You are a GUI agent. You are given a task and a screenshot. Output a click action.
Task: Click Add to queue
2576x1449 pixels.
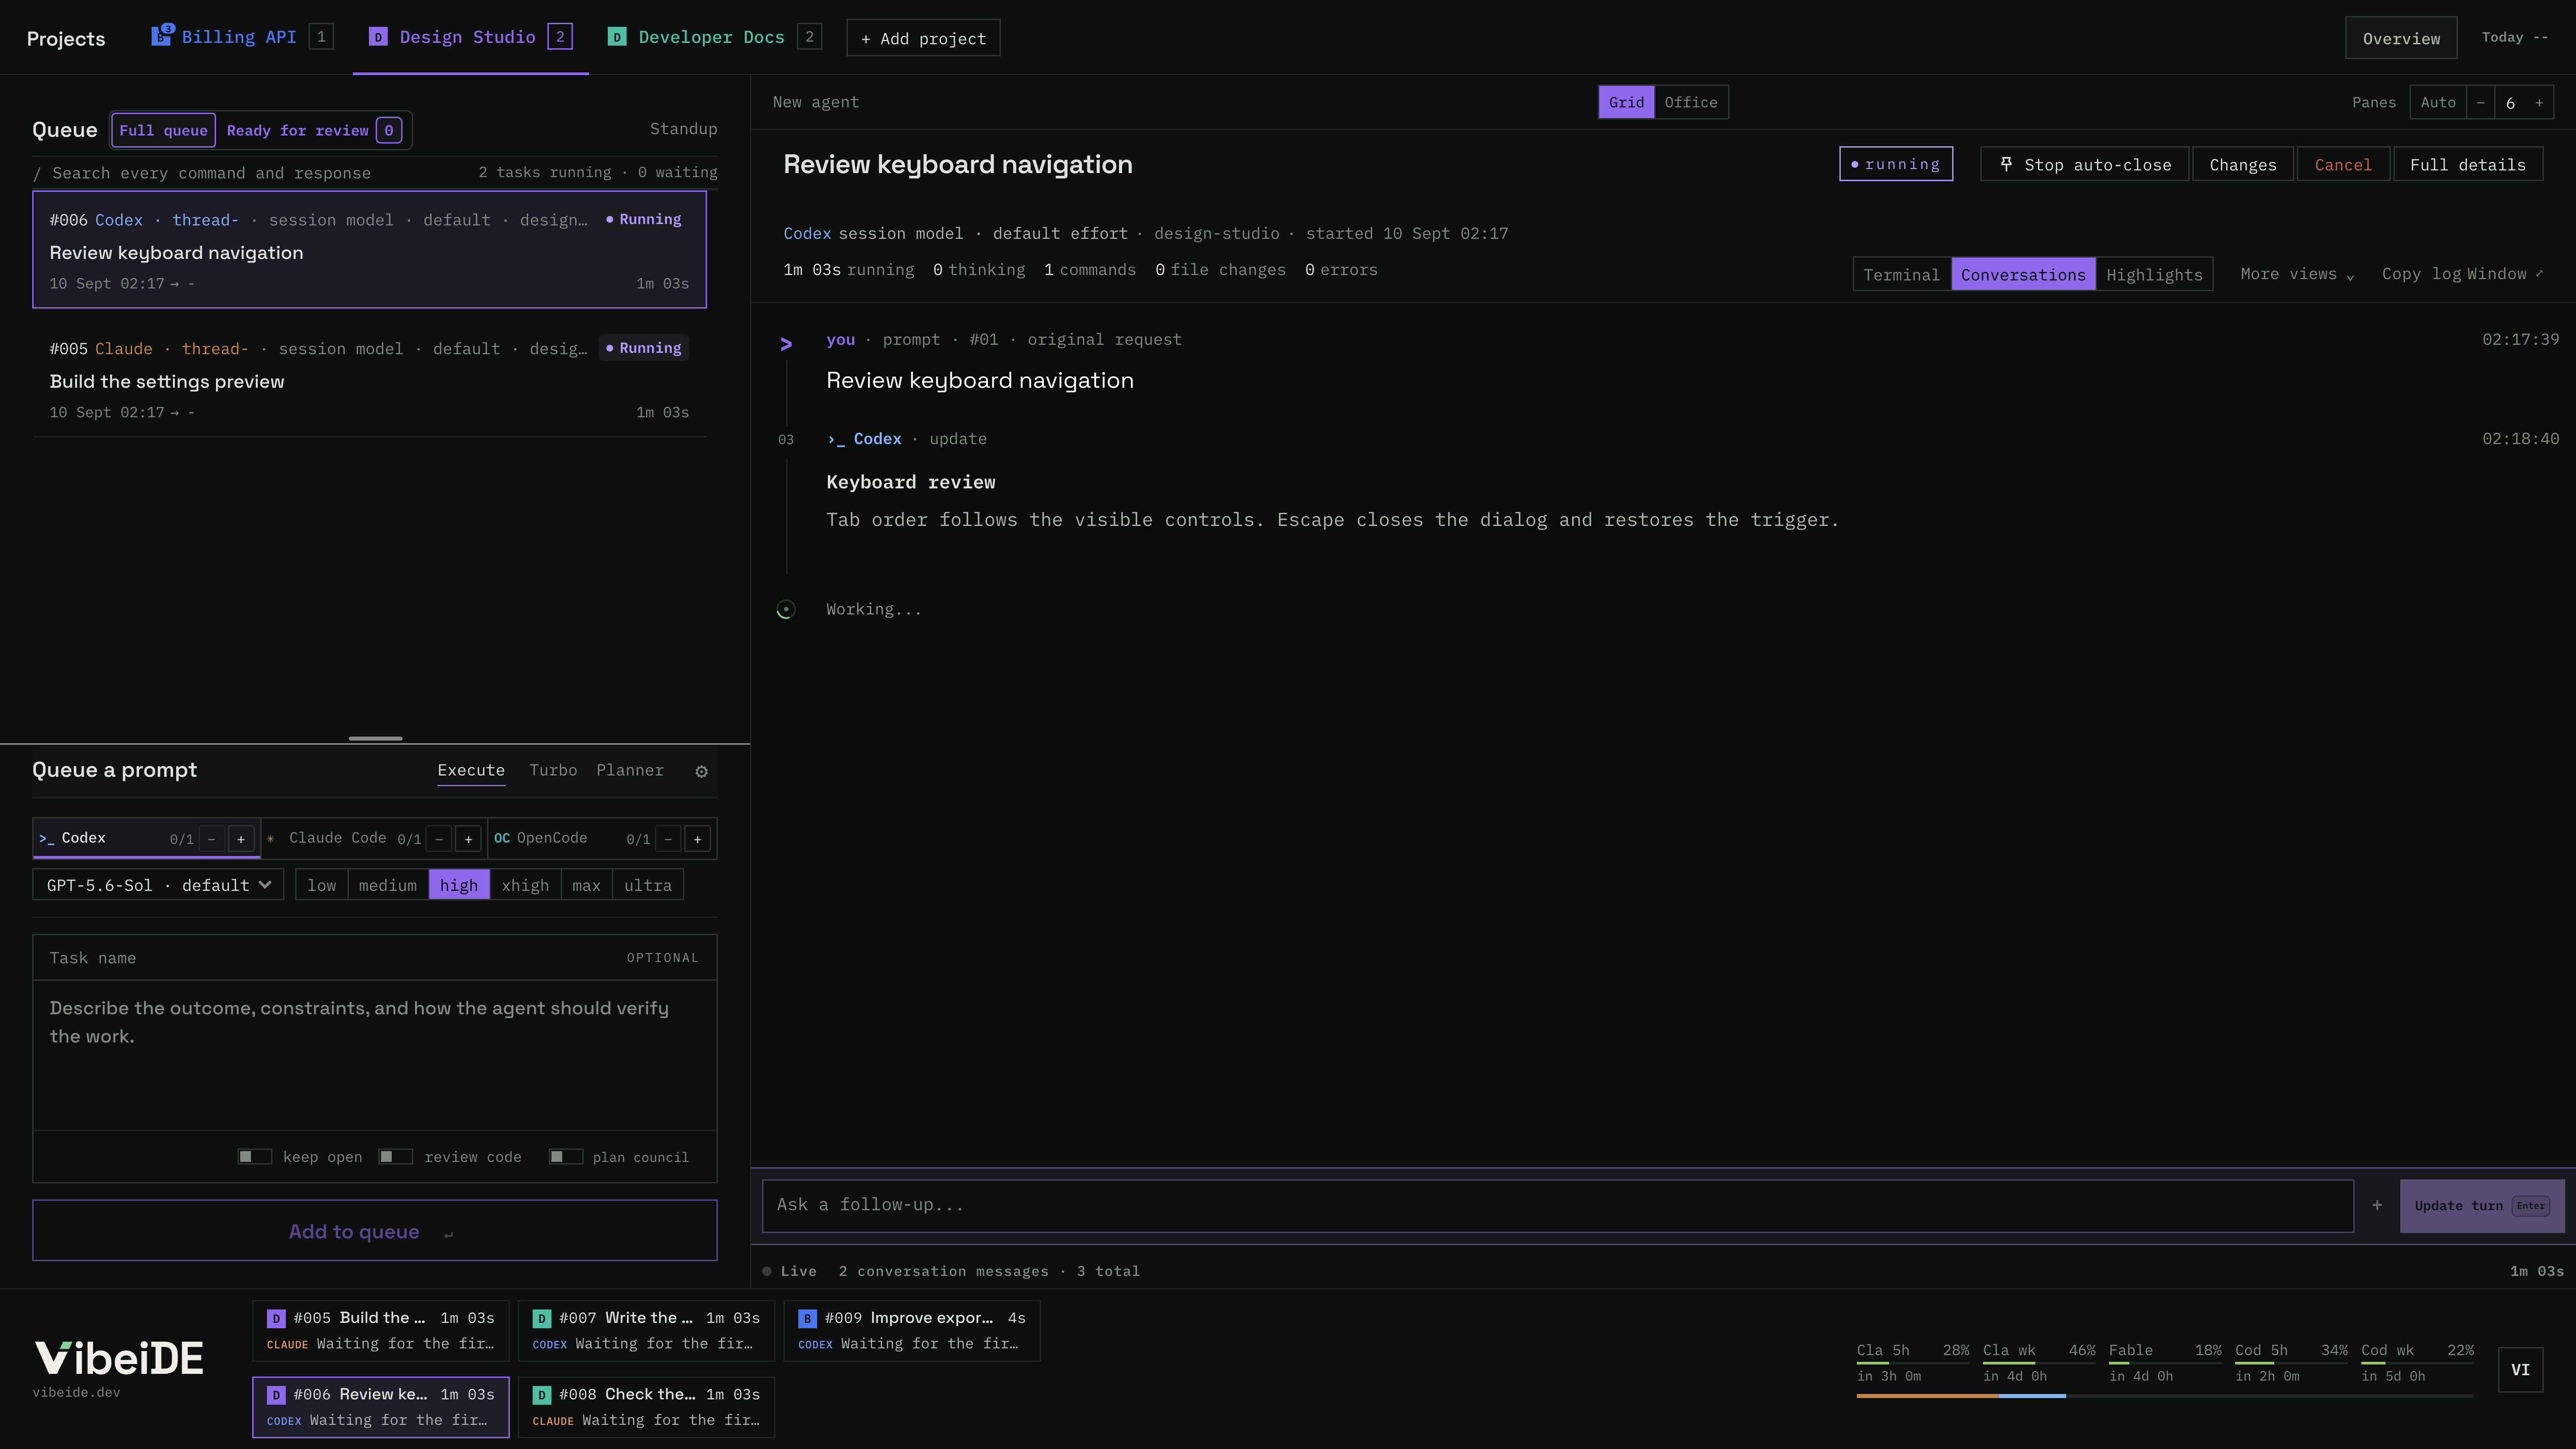(375, 1231)
